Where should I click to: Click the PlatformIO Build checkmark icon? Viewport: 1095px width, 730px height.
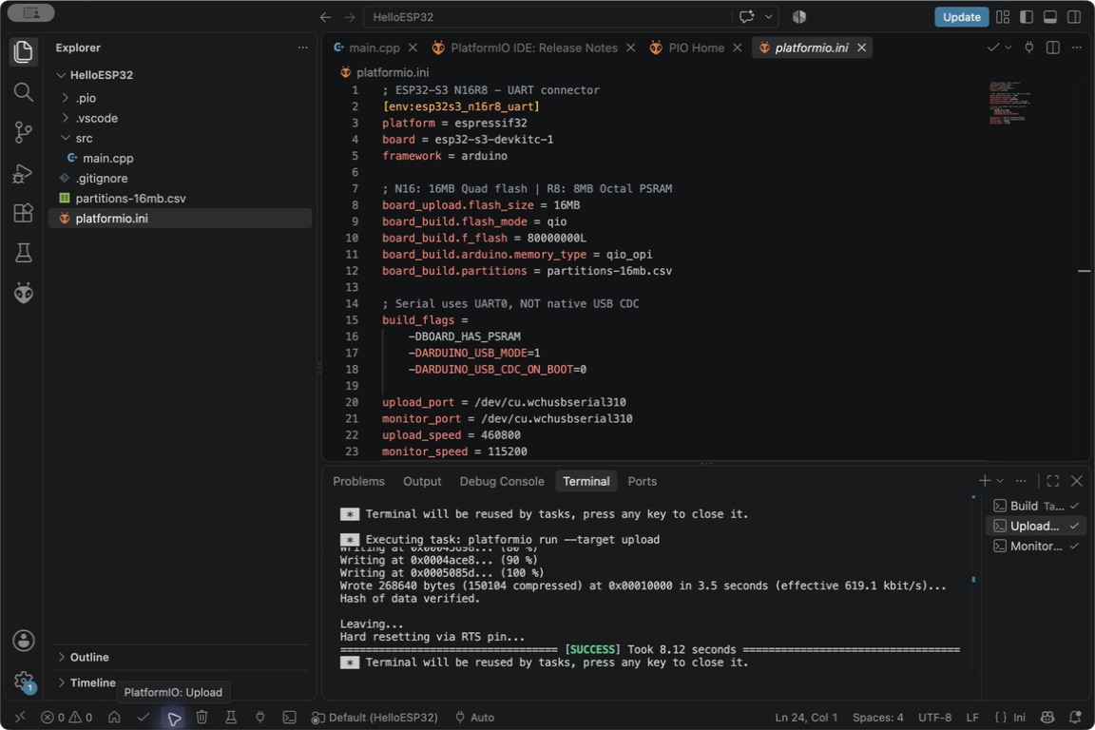(144, 717)
